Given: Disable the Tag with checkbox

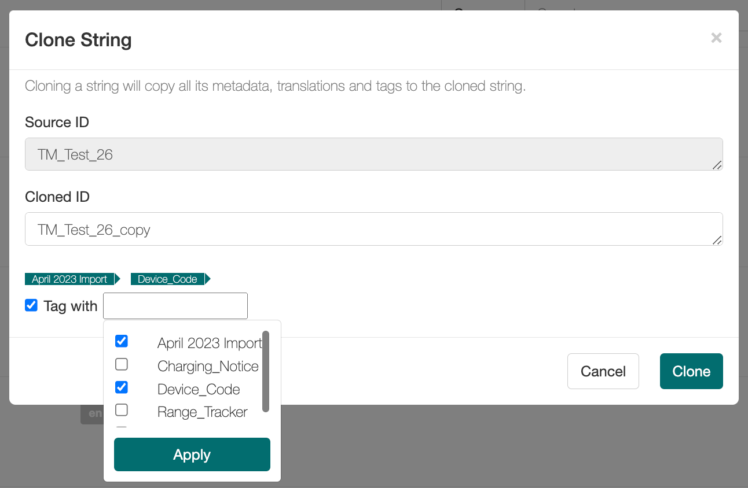Looking at the screenshot, I should tap(31, 305).
